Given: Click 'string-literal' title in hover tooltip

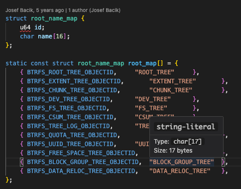Looking at the screenshot, I should (186, 127).
